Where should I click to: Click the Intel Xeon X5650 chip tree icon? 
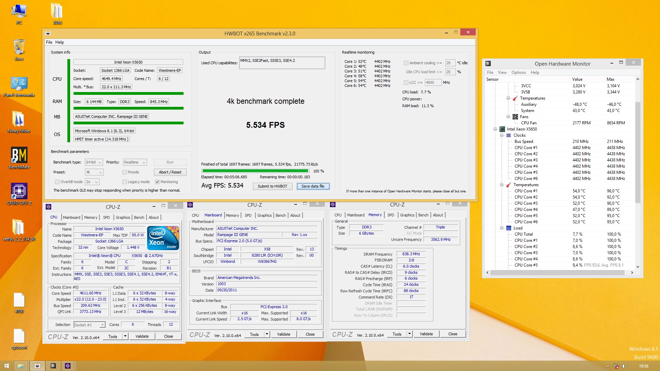click(502, 129)
